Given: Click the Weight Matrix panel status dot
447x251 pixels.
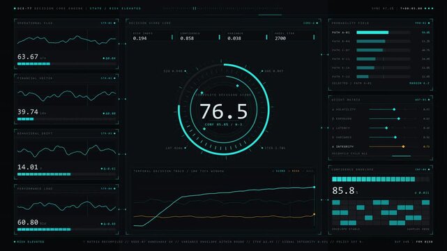Looking at the screenshot, I should [429, 100].
